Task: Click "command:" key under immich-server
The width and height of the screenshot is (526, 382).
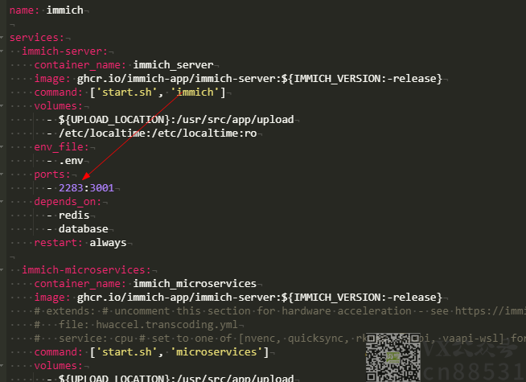Action: 59,92
